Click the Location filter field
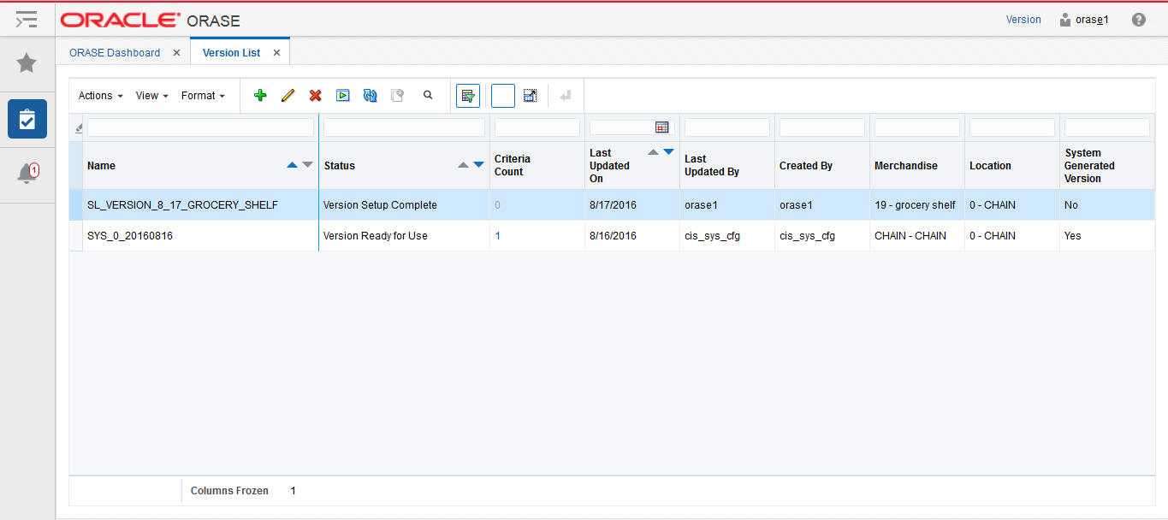This screenshot has height=520, width=1168. (1012, 127)
